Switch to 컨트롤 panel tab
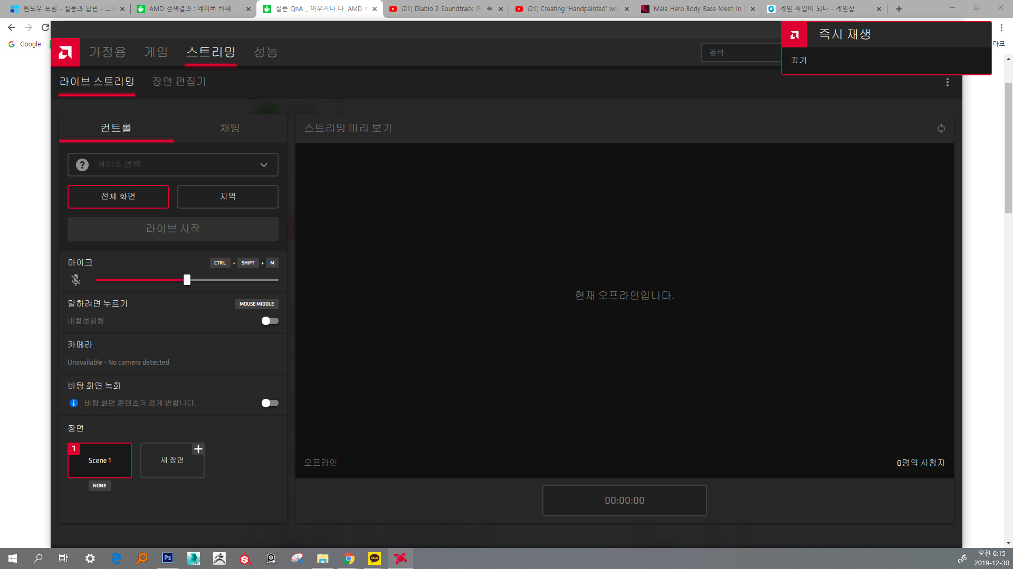Screen dimensions: 1013x569 (116, 128)
